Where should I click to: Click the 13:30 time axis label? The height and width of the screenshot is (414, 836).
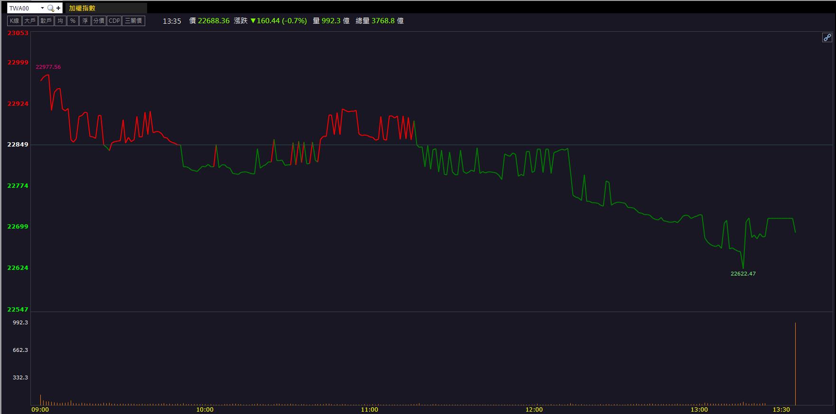tap(781, 409)
